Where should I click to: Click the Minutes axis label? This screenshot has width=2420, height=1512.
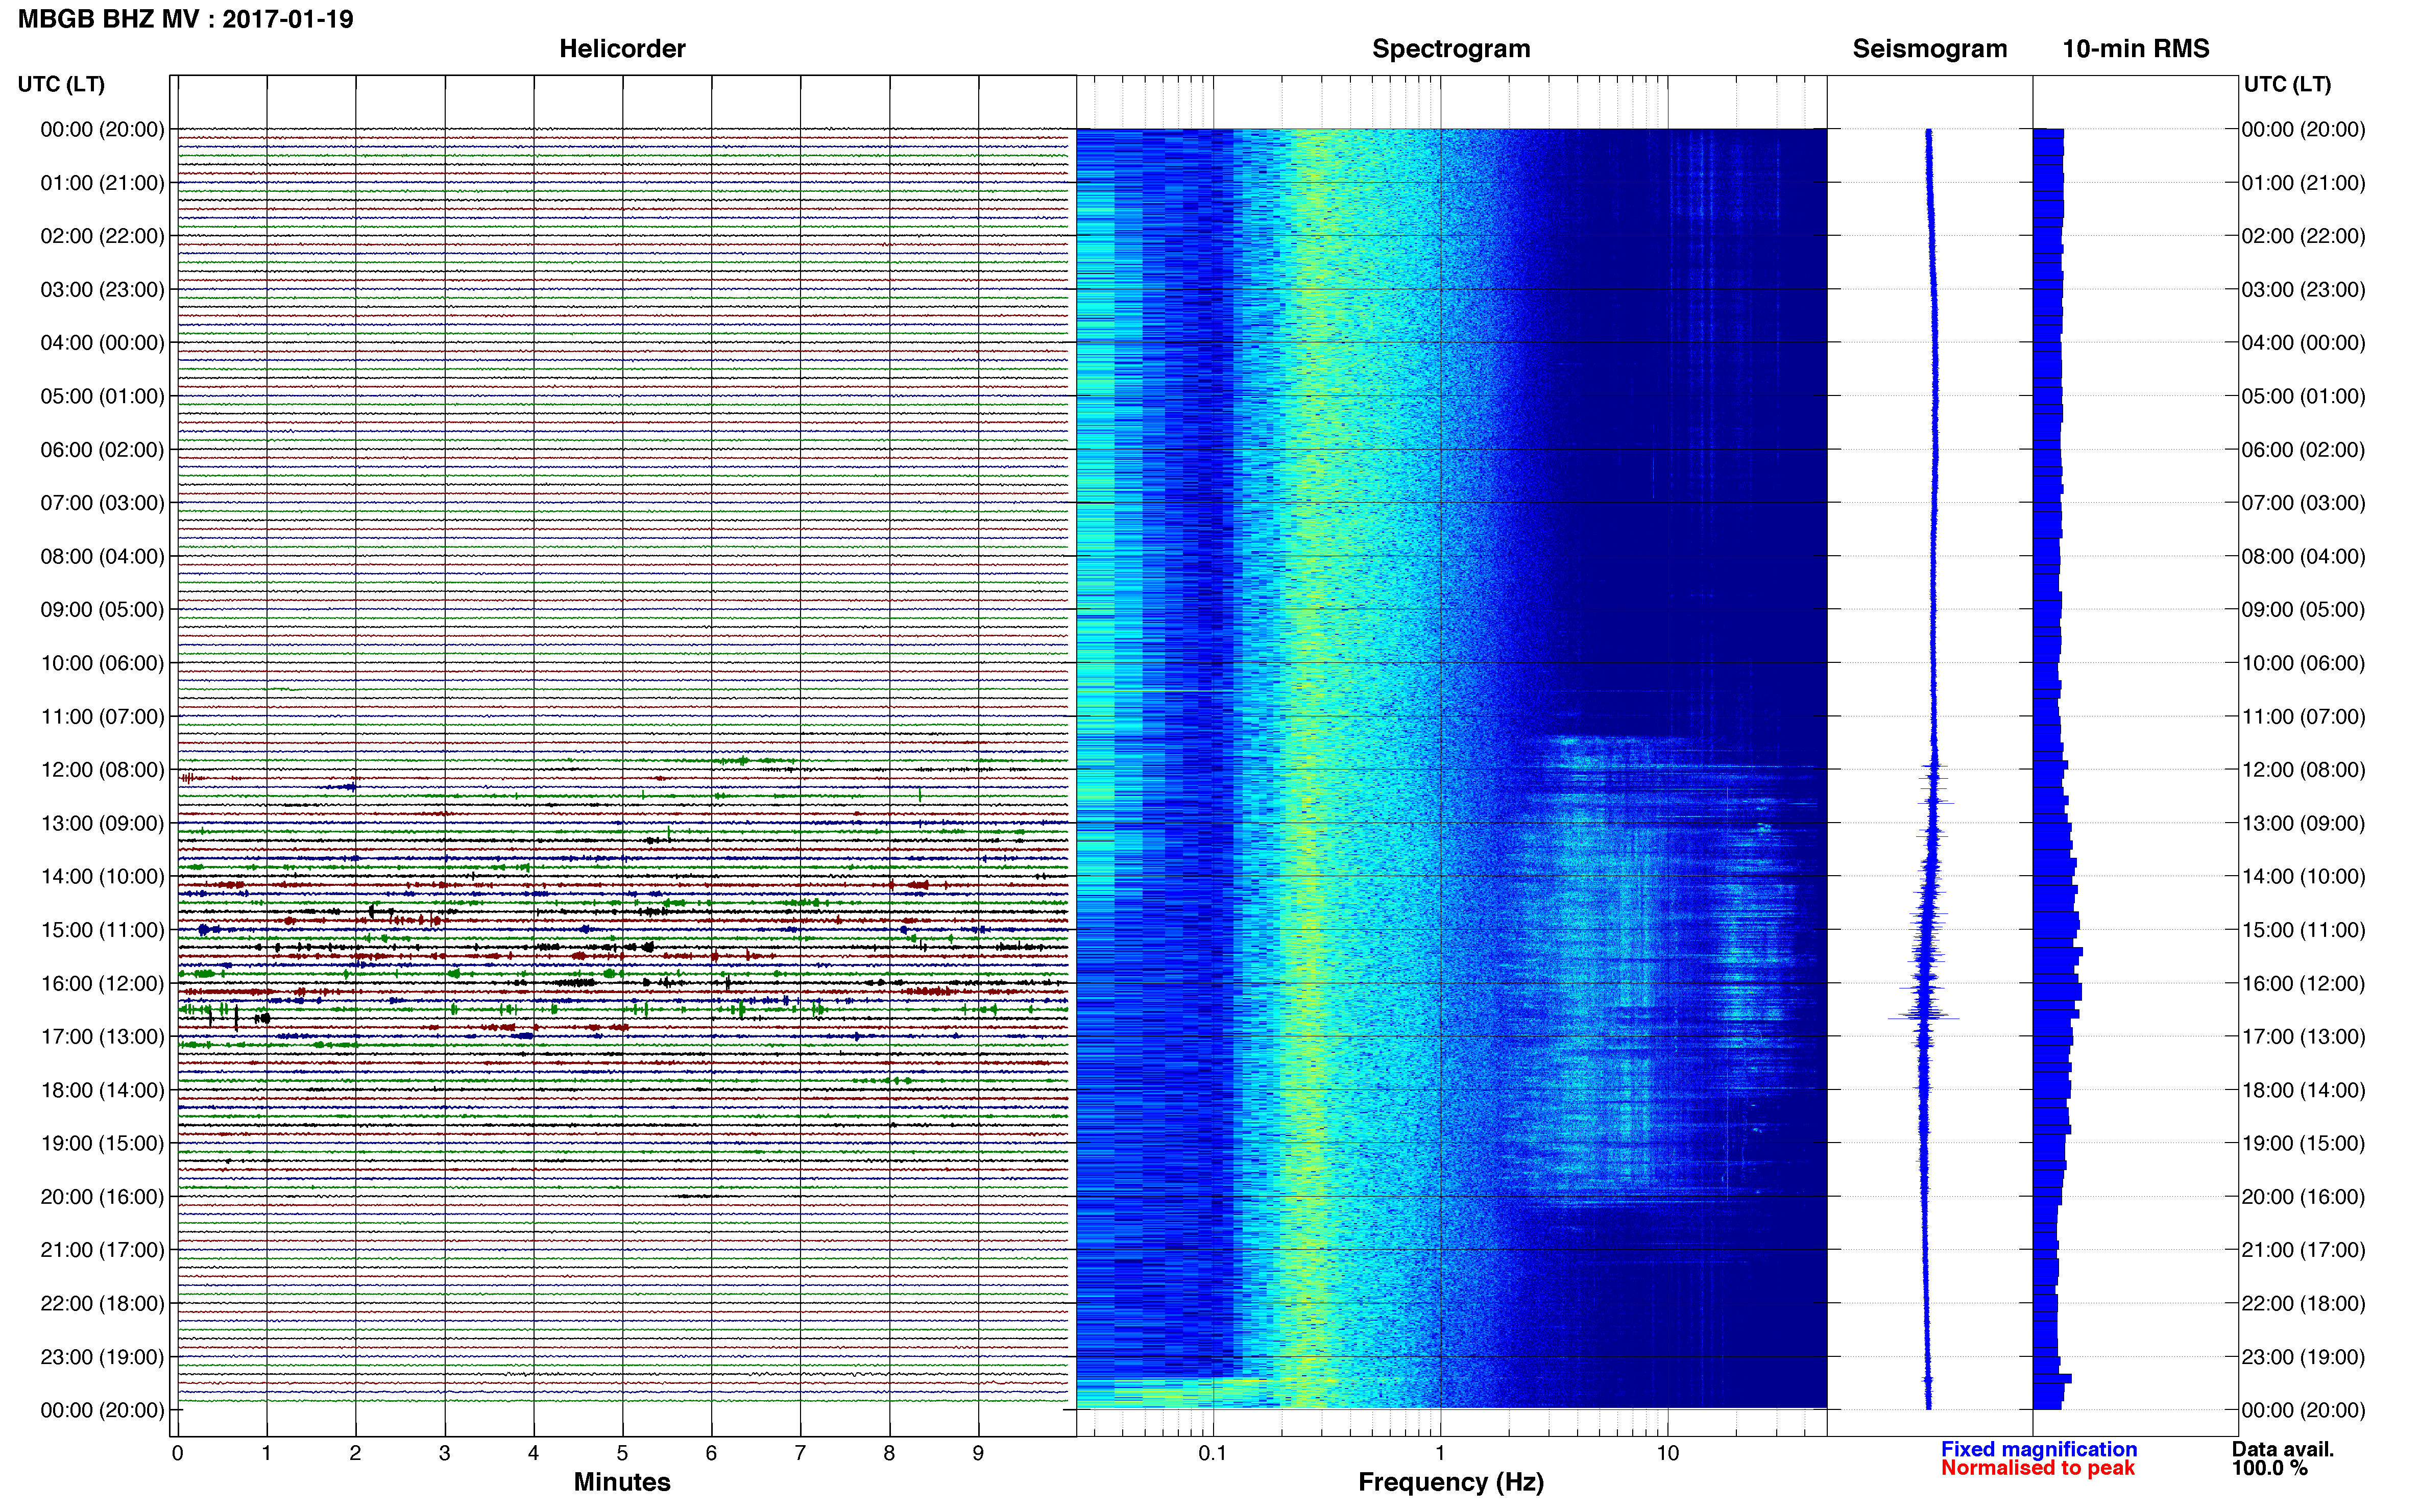(622, 1482)
